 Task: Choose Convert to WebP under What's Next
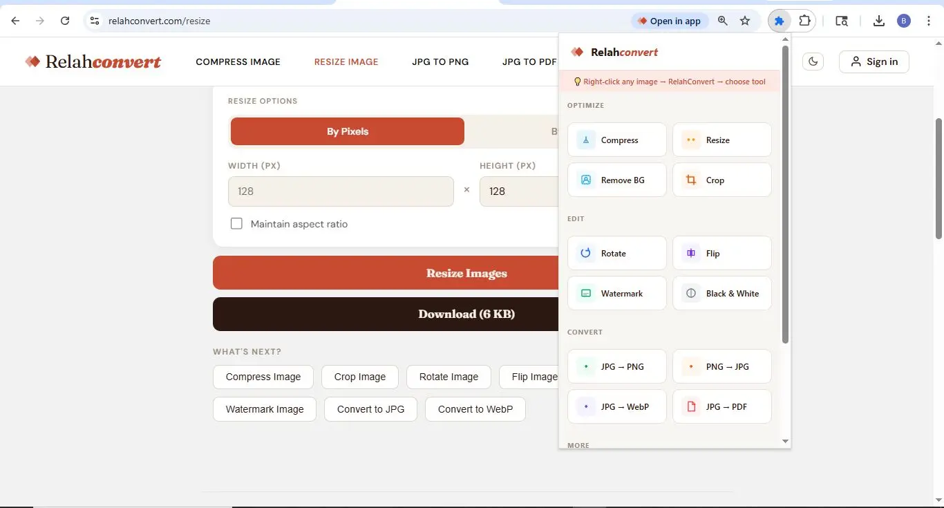pos(475,409)
